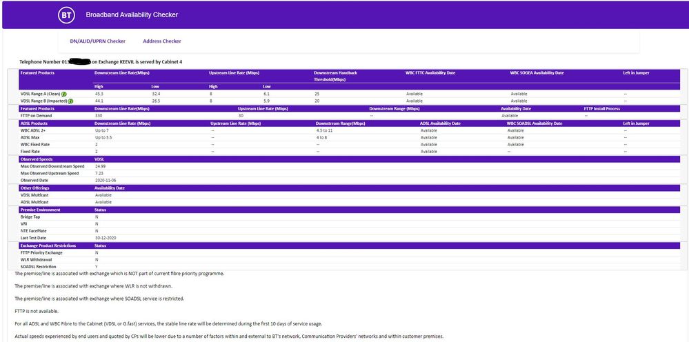Open the DN/ALID/UPRN Checker tab

[98, 41]
